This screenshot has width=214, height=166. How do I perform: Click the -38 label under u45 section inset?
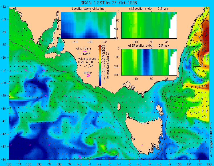pyautogui.click(x=166, y=42)
